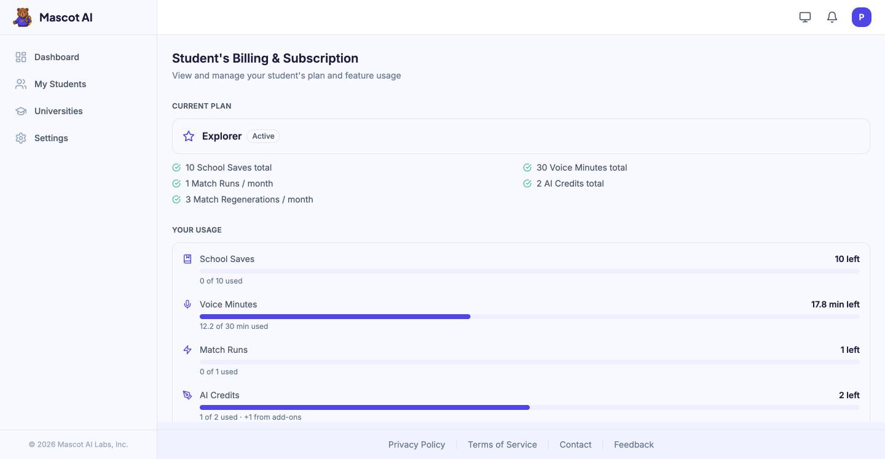The height and width of the screenshot is (459, 885).
Task: Click the AI Credits pen icon
Action: coord(187,395)
